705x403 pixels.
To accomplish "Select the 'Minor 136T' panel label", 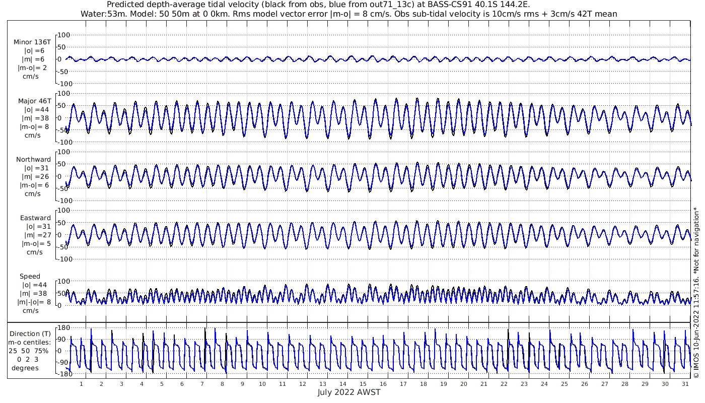I will pyautogui.click(x=32, y=42).
